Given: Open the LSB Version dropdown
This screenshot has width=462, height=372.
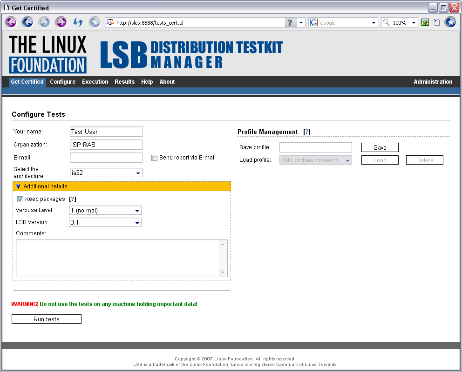Looking at the screenshot, I should 105,222.
